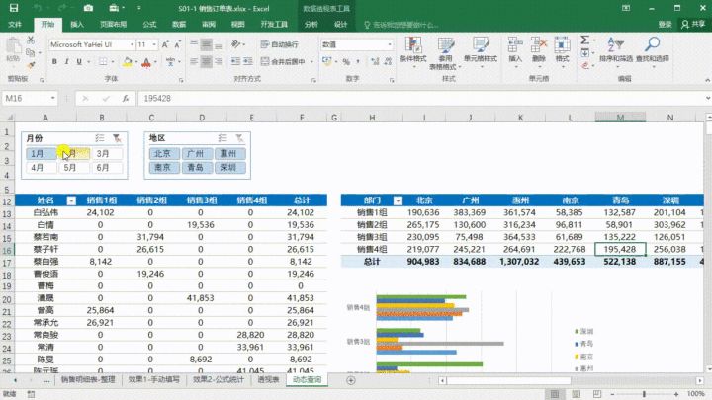
Task: Open the 透视表 sheet tab
Action: pos(268,379)
